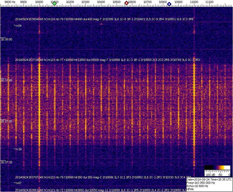Viewport: 233px width, 192px height.
Task: Click the dB color scale gradient bar
Action: [218, 167]
